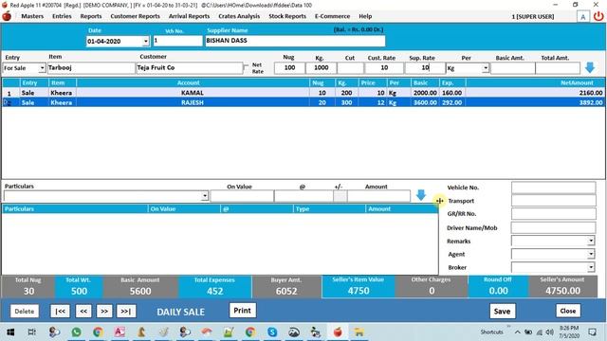The image size is (607, 341).
Task: Click the Vch No. field
Action: point(177,41)
